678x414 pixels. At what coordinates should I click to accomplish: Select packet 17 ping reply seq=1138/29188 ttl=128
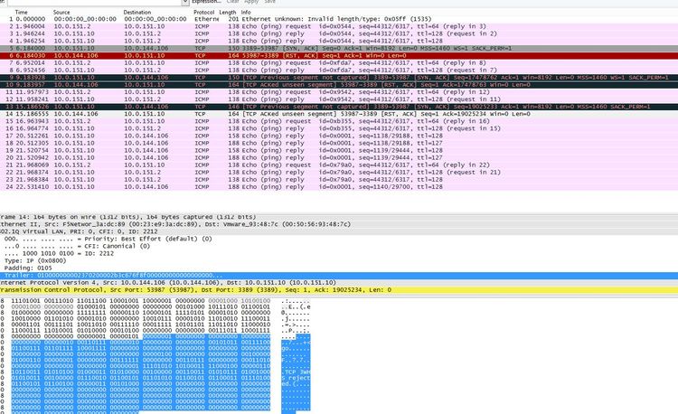[339, 136]
